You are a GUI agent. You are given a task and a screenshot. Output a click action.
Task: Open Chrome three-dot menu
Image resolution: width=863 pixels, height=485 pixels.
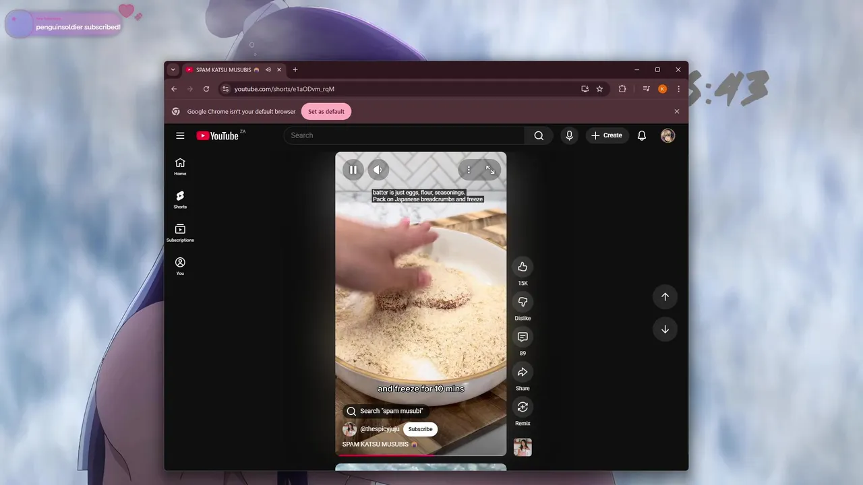point(679,89)
